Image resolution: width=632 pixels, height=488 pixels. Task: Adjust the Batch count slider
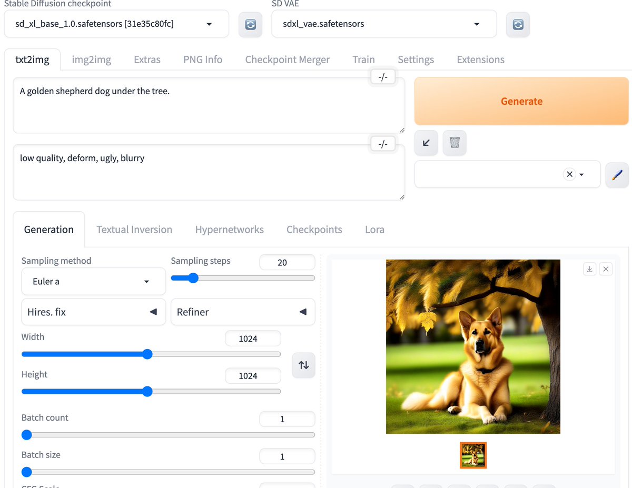(x=168, y=435)
